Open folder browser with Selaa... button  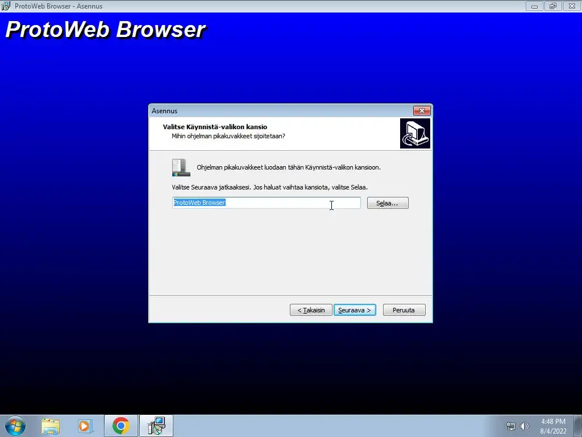[x=388, y=203]
